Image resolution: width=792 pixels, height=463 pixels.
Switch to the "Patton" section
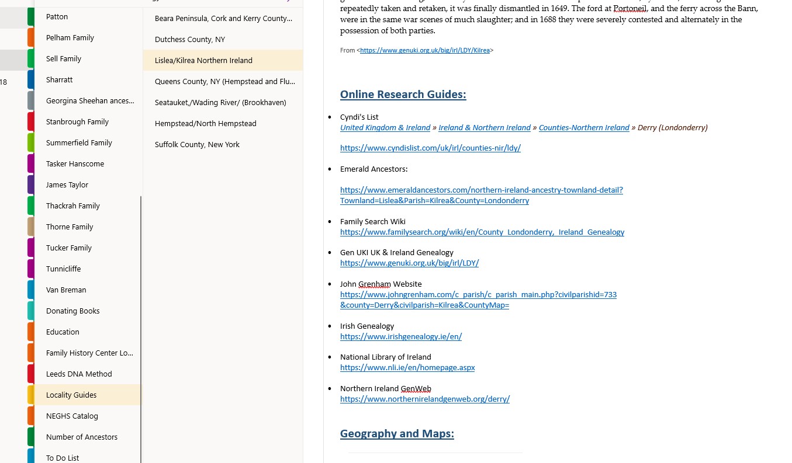pos(57,16)
